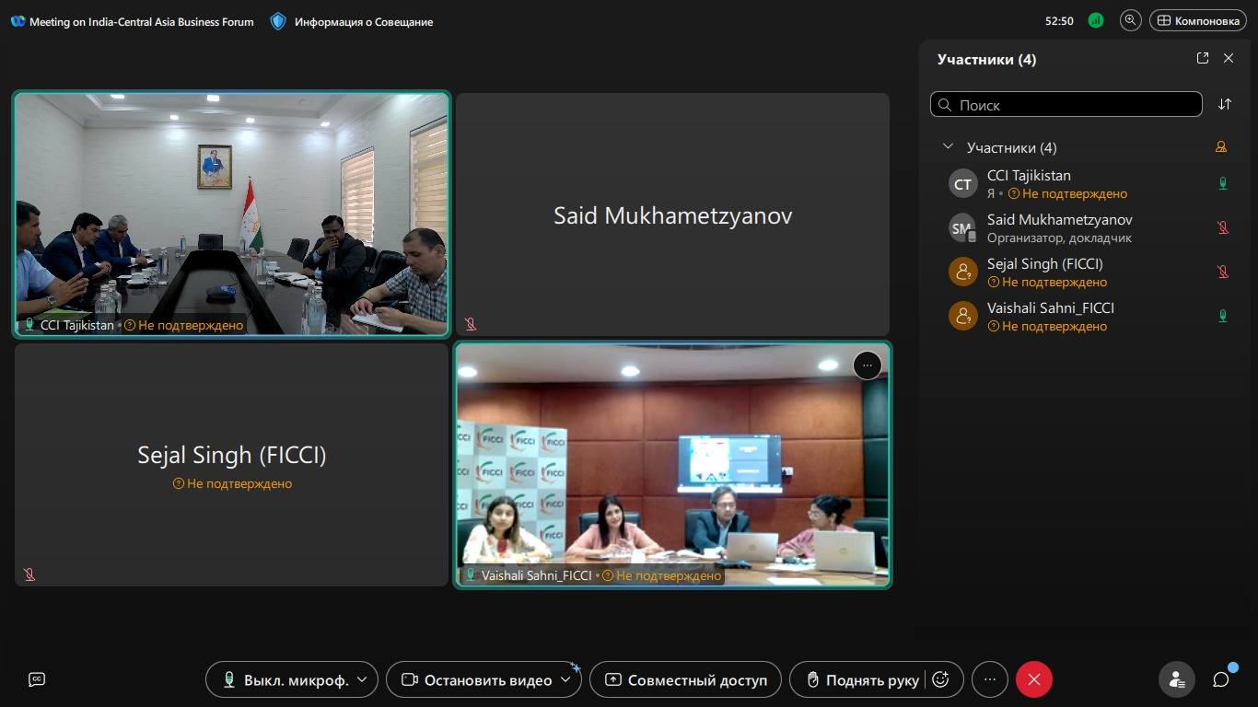Expand video options dropdown arrow
Screen dimensions: 1258x707
tap(566, 680)
